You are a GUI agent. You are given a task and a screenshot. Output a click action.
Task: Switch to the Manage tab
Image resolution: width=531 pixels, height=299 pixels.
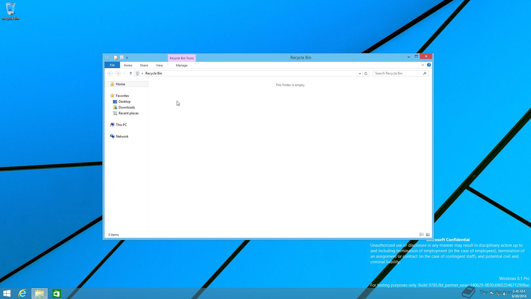coord(181,65)
